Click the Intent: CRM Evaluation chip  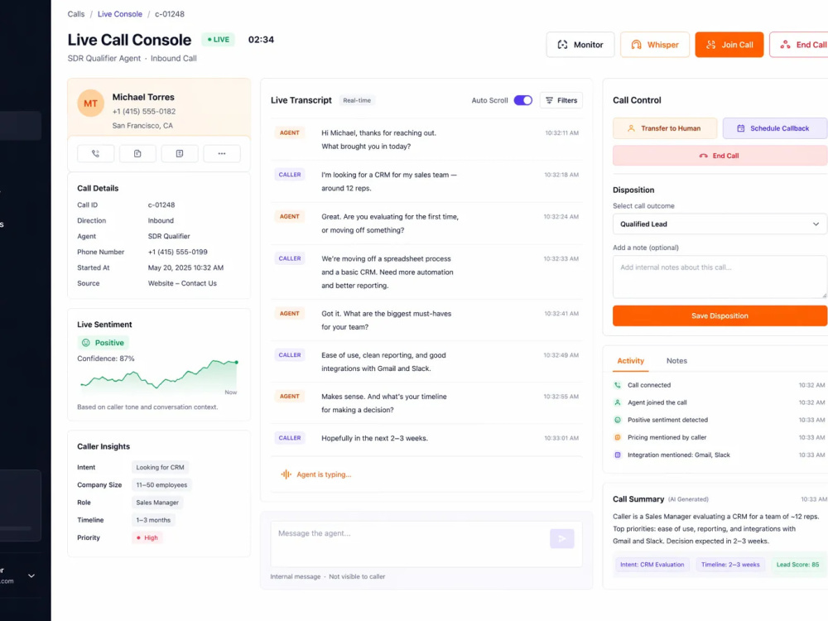652,565
